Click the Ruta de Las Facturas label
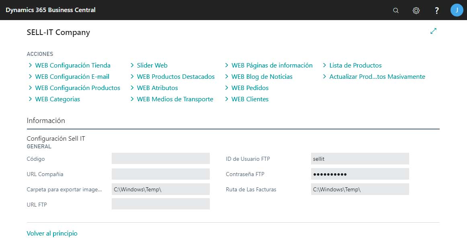This screenshot has width=467, height=246. [x=251, y=189]
